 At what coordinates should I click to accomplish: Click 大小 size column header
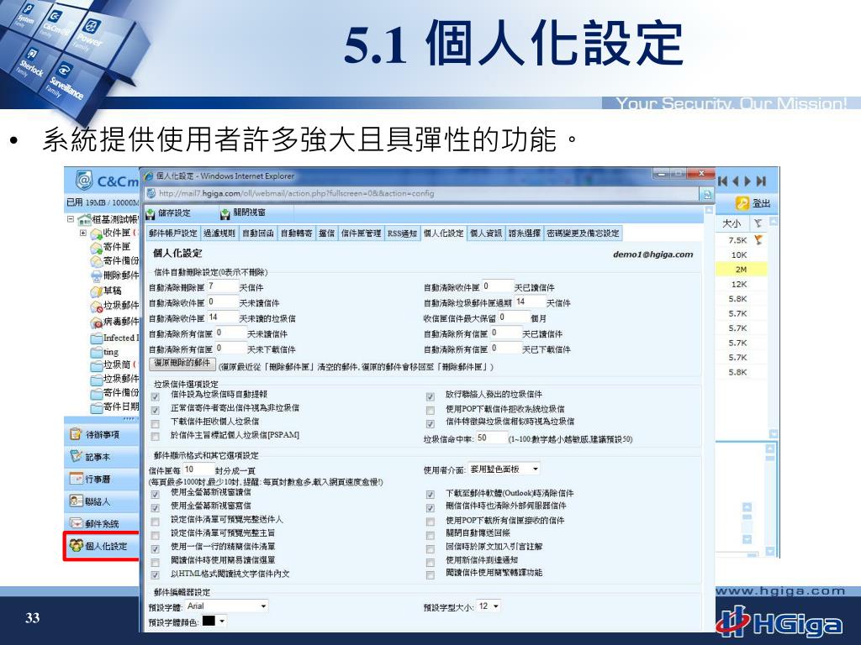(731, 223)
